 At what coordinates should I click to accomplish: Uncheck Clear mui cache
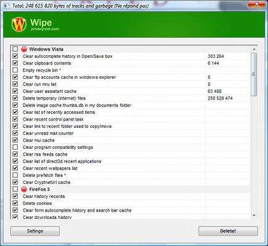[15, 140]
